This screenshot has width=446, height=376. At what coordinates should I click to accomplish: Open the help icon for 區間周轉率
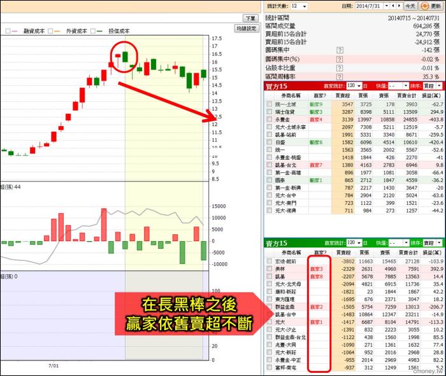click(x=340, y=77)
